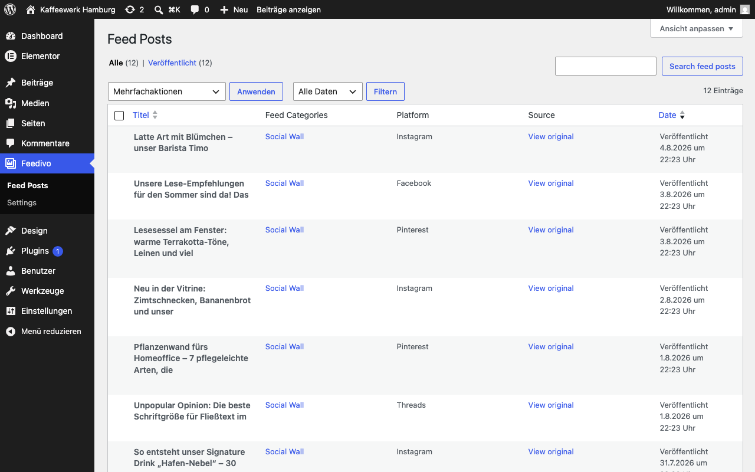The width and height of the screenshot is (755, 472).
Task: Click the Plugins update count badge
Action: 58,251
